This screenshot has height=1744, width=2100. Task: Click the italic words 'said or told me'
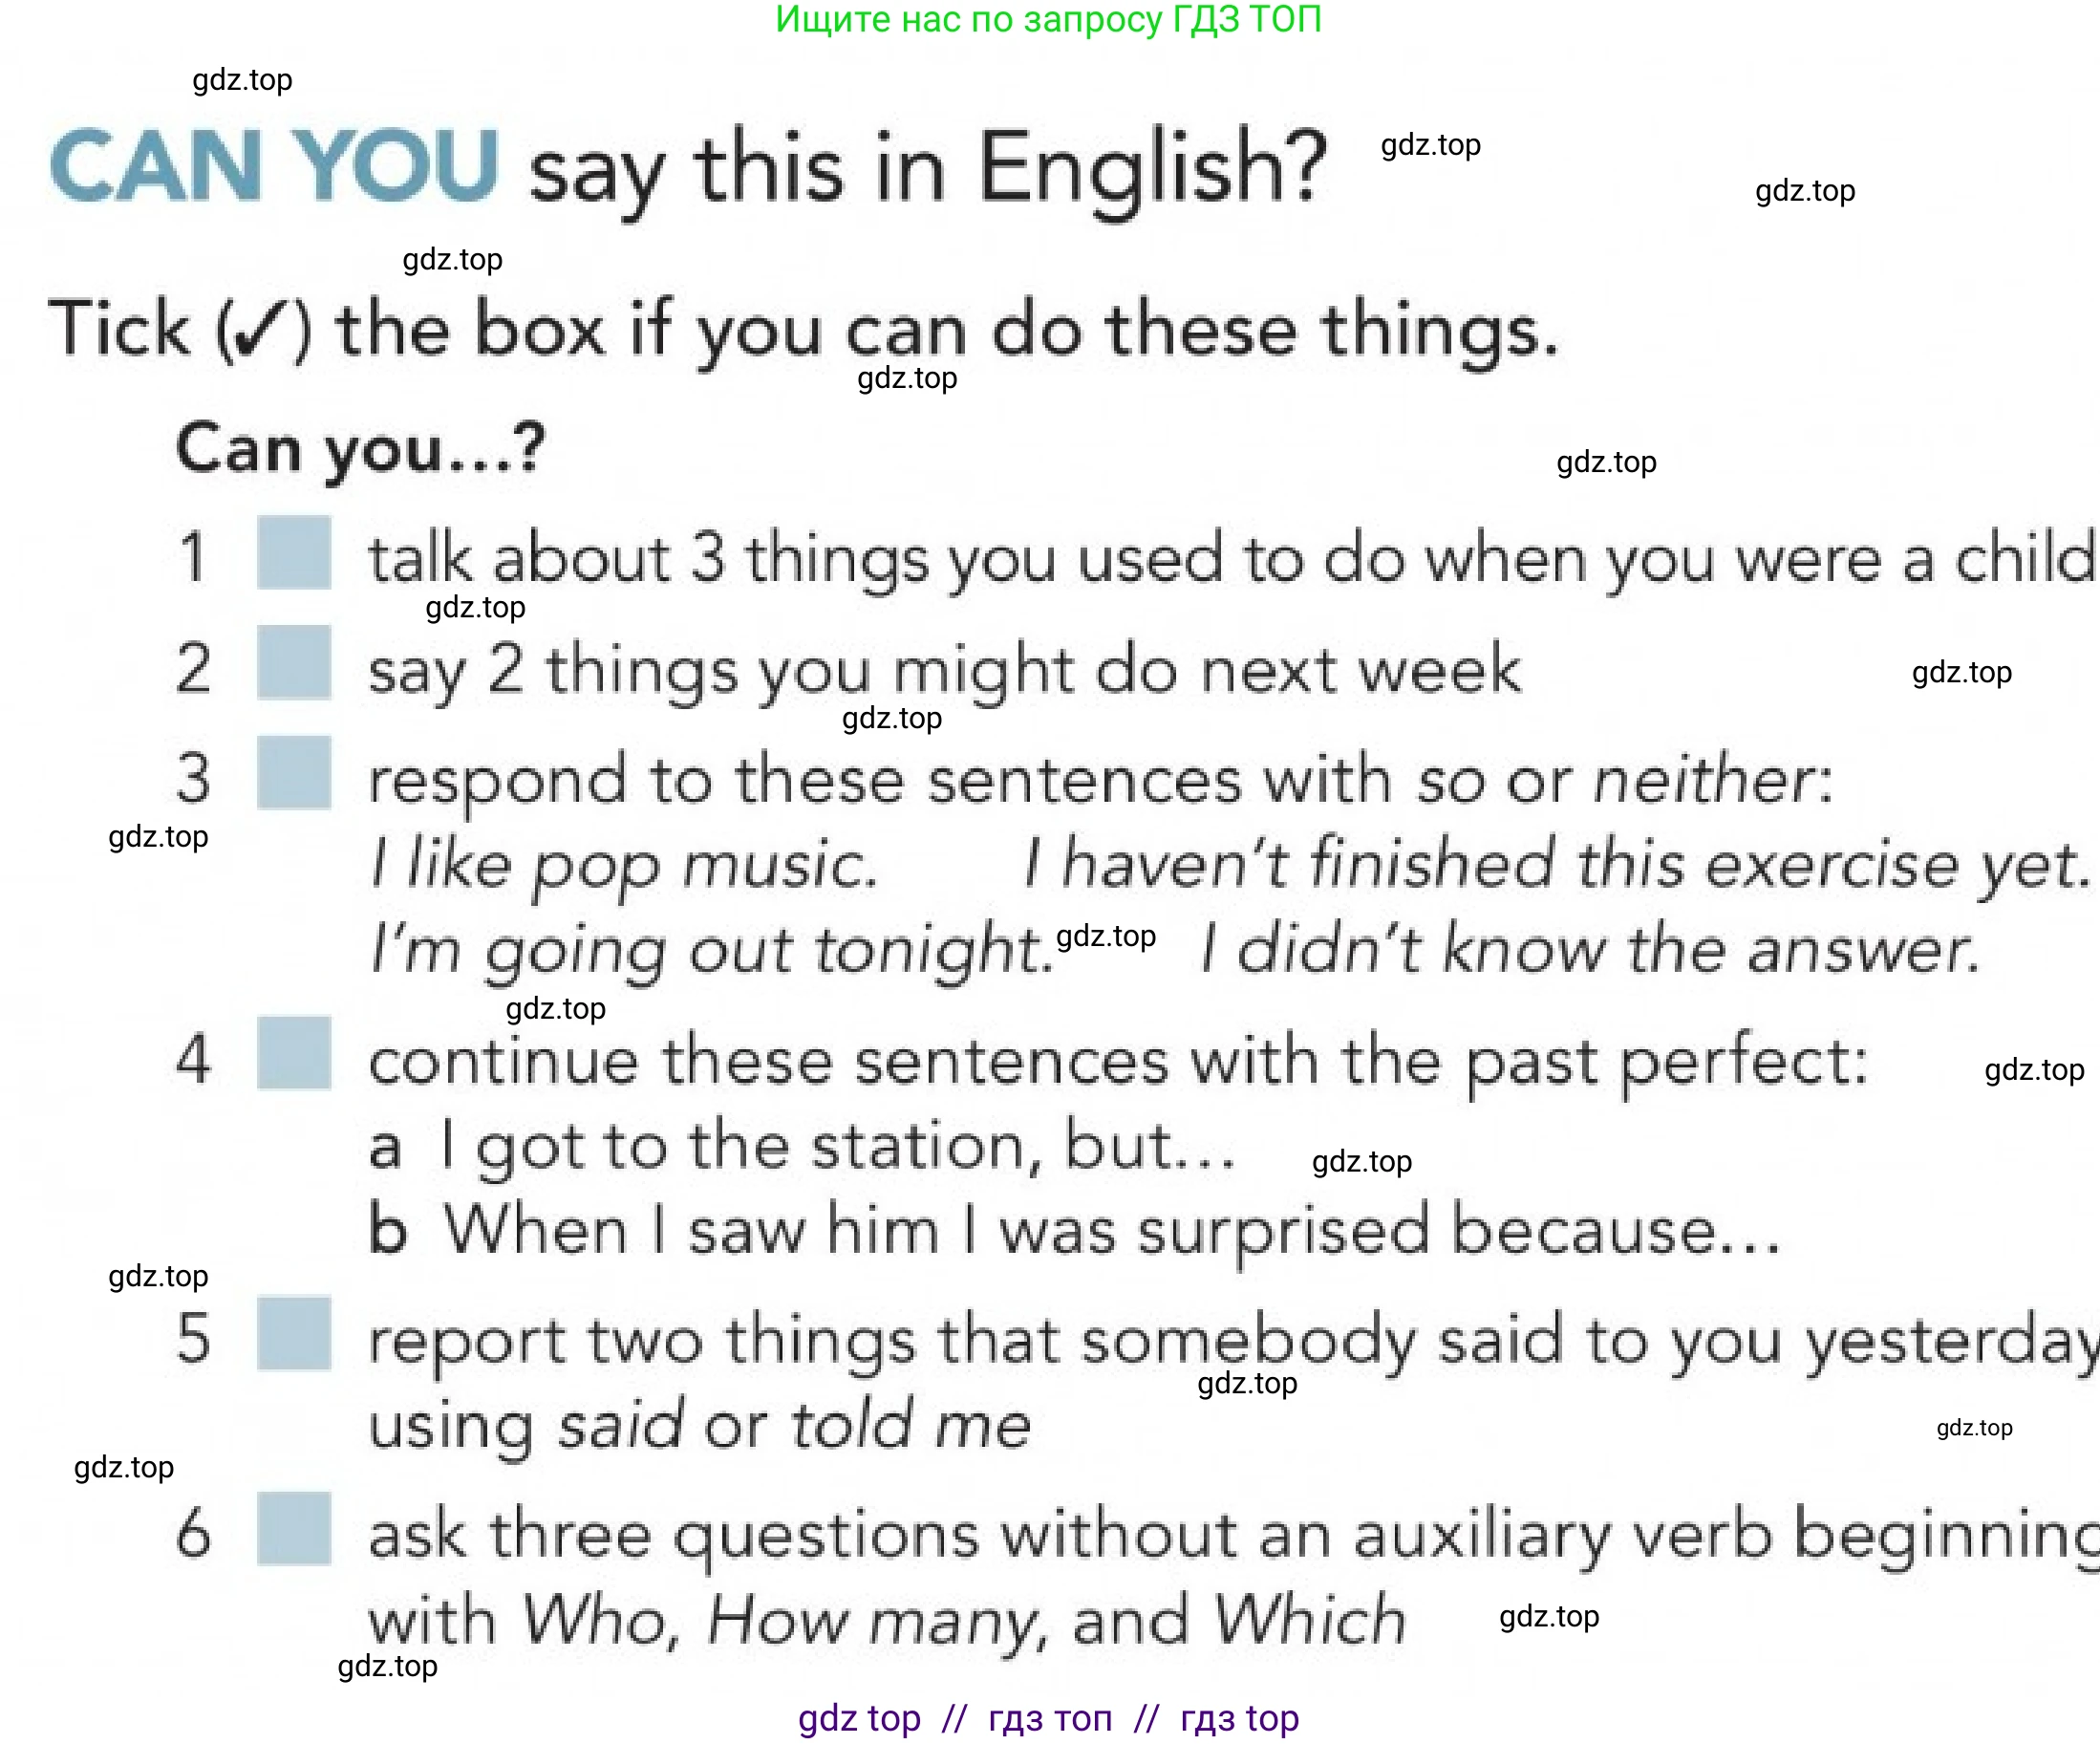[x=794, y=1424]
